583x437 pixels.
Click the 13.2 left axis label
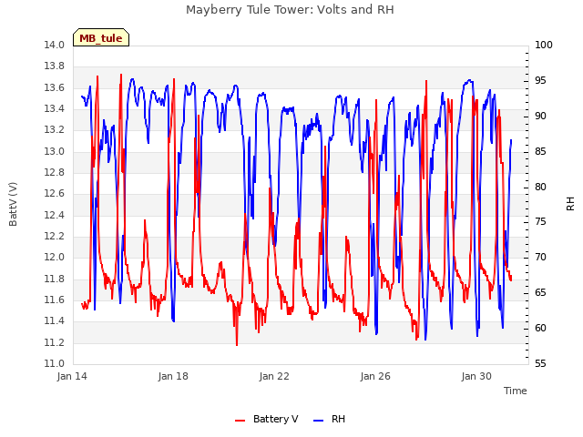point(55,130)
